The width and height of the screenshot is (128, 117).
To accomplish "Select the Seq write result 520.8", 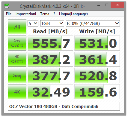I will click(x=97, y=75).
